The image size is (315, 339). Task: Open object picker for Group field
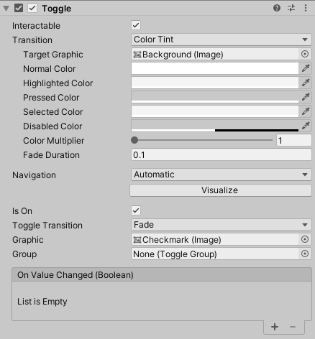305,254
